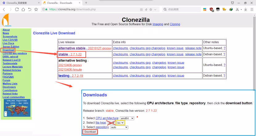256x136 pixels.
Task: Open the repository auto dropdown
Action: [119, 127]
